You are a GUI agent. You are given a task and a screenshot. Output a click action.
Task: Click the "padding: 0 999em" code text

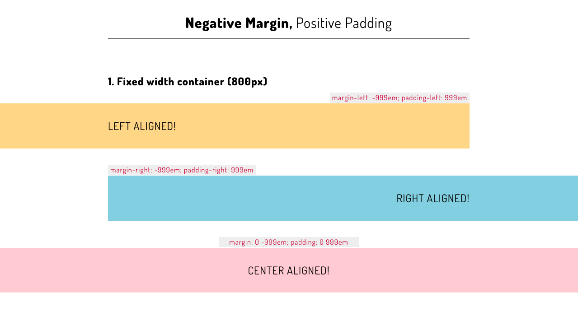320,242
